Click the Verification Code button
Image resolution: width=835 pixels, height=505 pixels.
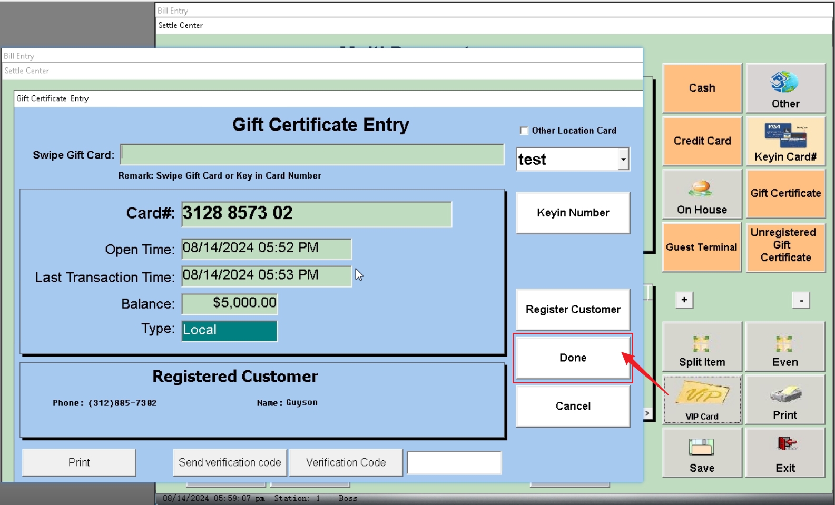click(x=346, y=462)
